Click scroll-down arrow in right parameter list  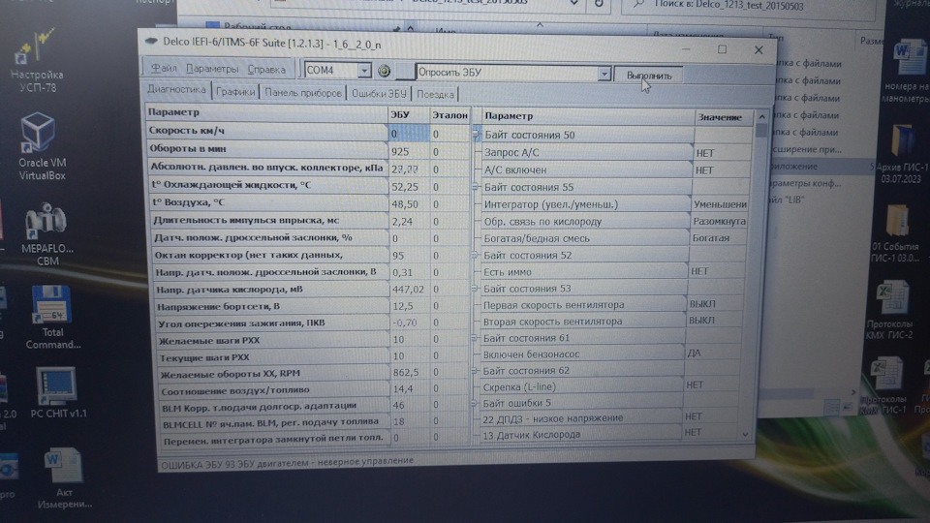click(x=746, y=434)
